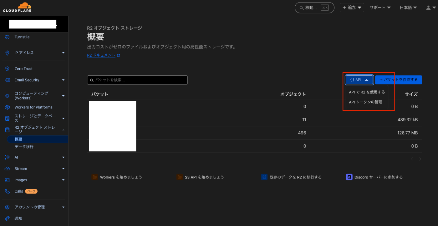Click the Images sidebar icon
This screenshot has width=438, height=226.
coord(7,180)
